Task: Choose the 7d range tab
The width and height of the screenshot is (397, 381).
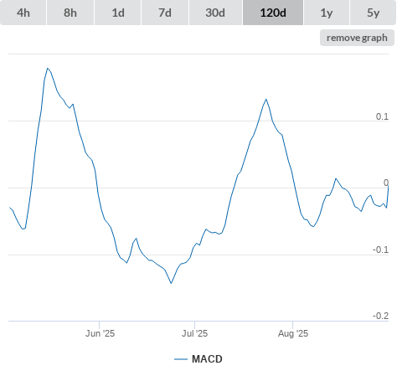Action: (x=165, y=13)
